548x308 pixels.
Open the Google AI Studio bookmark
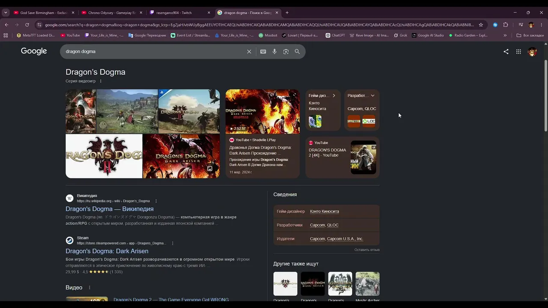click(x=428, y=36)
